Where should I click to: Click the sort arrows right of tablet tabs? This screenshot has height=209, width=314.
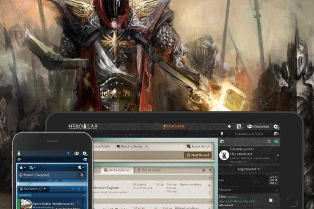(x=210, y=170)
